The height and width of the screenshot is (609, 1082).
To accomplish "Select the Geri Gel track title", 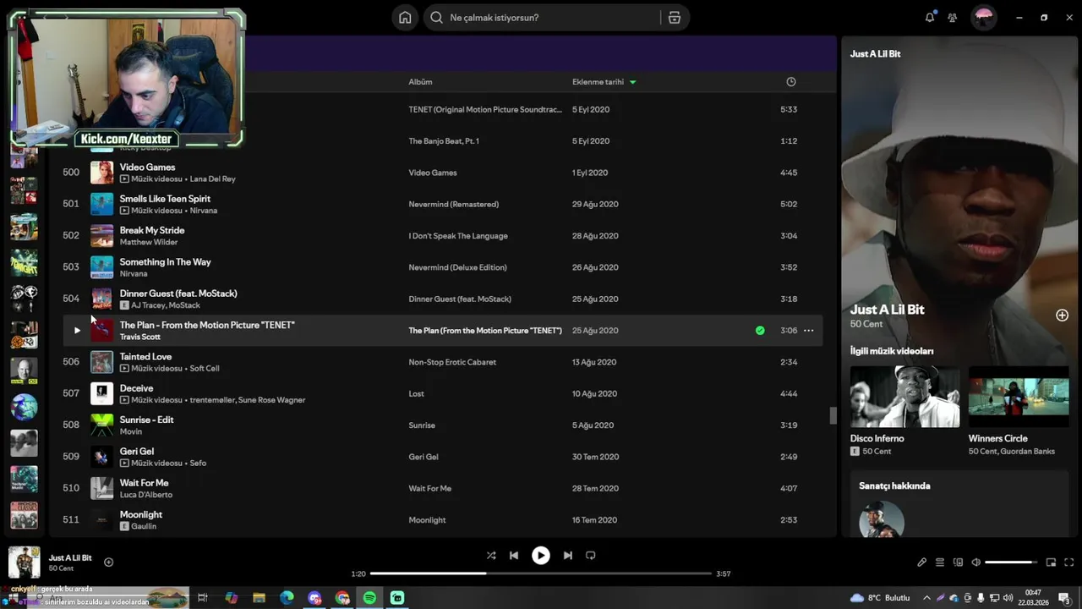I will [x=137, y=452].
